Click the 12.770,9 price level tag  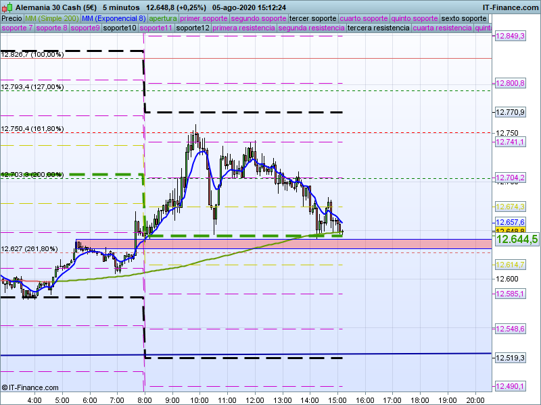[511, 112]
